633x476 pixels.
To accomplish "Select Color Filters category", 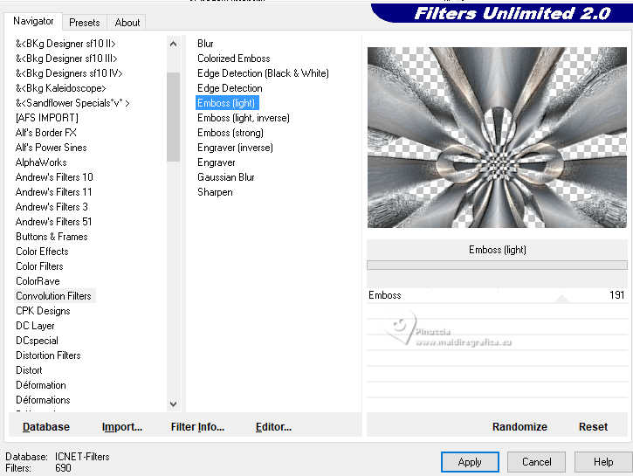I will [39, 266].
